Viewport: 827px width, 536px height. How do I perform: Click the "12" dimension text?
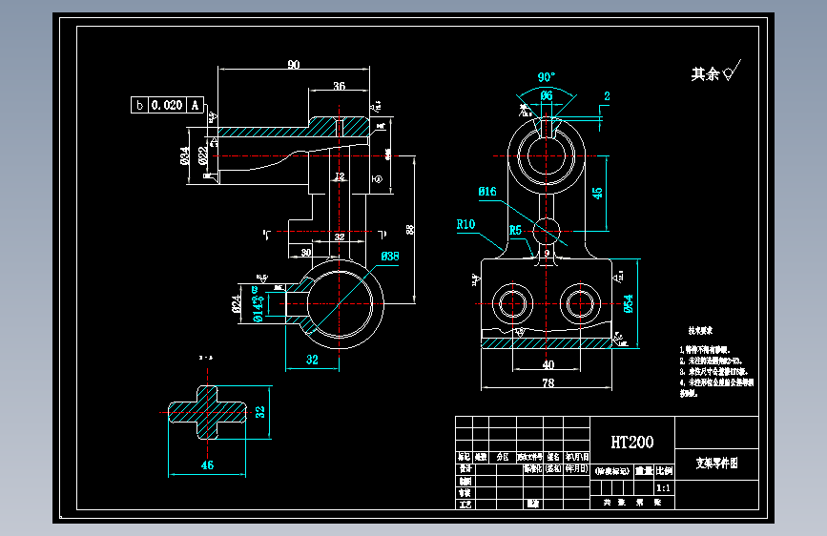coord(340,176)
